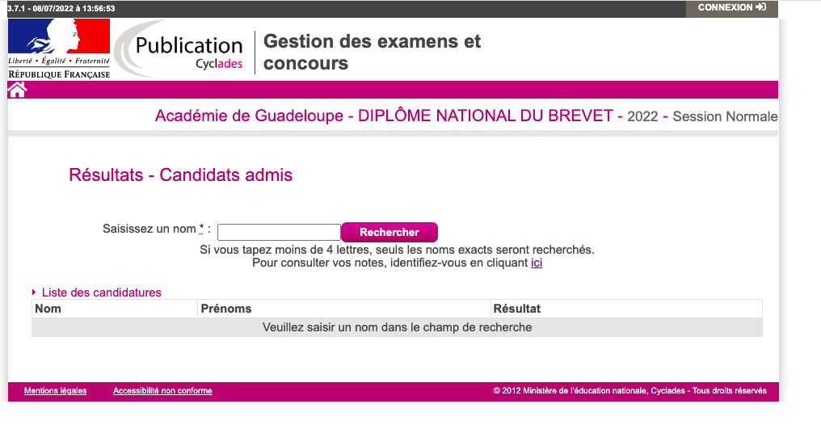Click the Publication Cyclades logo
This screenshot has width=821, height=425.
pyautogui.click(x=181, y=50)
